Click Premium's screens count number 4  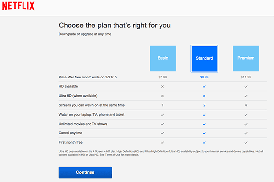(246, 105)
